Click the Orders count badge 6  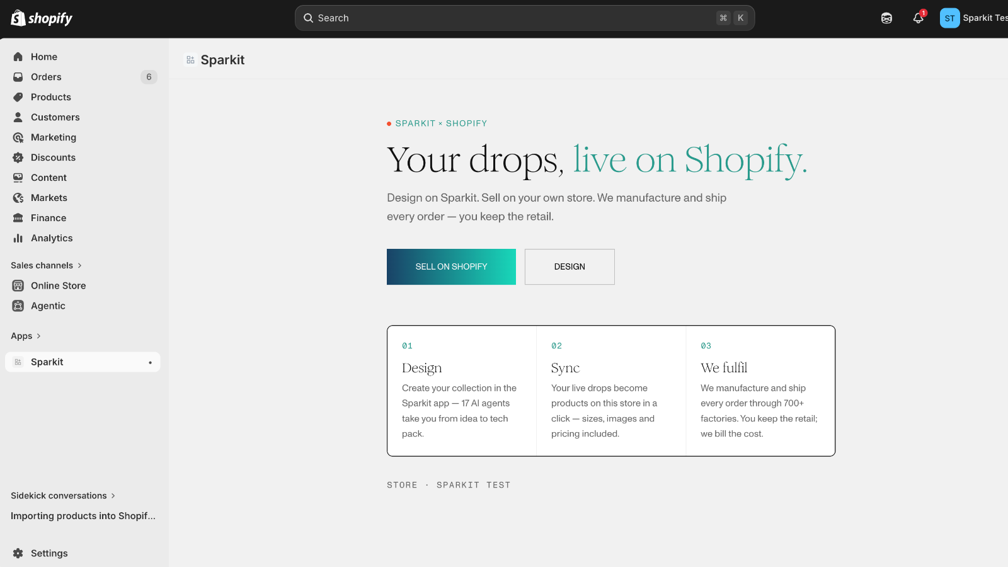(149, 77)
